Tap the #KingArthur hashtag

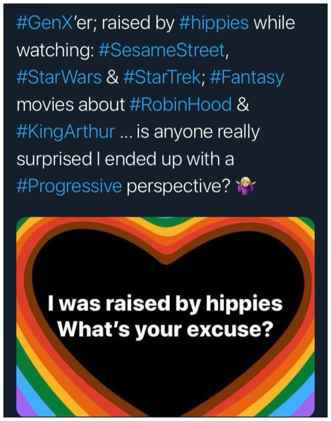pyautogui.click(x=66, y=133)
